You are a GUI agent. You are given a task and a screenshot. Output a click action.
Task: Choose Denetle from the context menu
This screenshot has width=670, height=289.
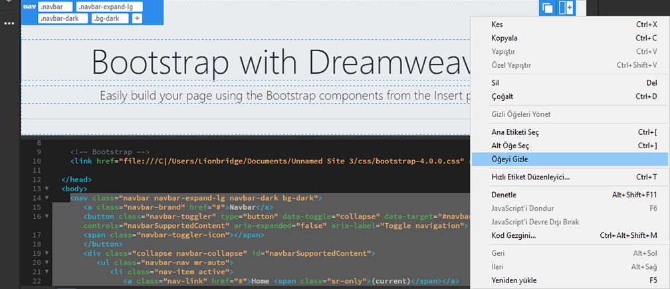[x=569, y=195]
